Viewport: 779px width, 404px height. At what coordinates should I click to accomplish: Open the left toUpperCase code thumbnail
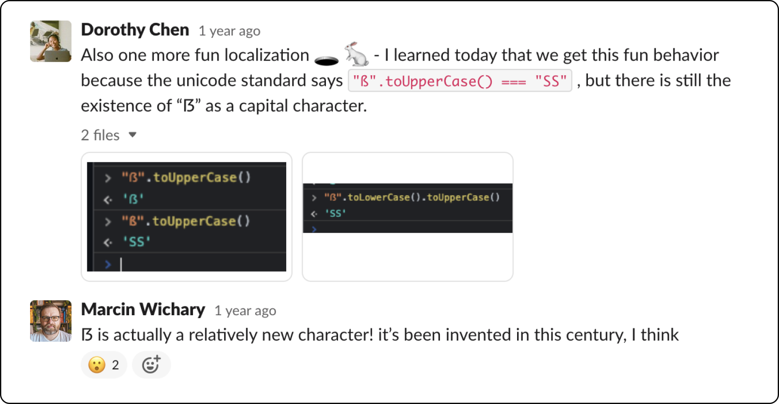click(x=186, y=217)
